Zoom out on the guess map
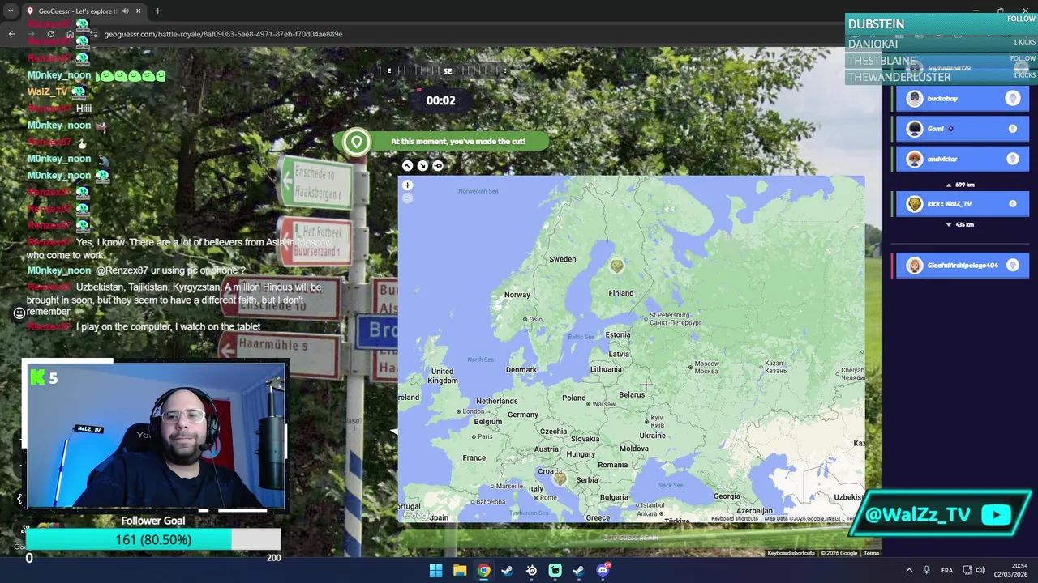 (407, 198)
